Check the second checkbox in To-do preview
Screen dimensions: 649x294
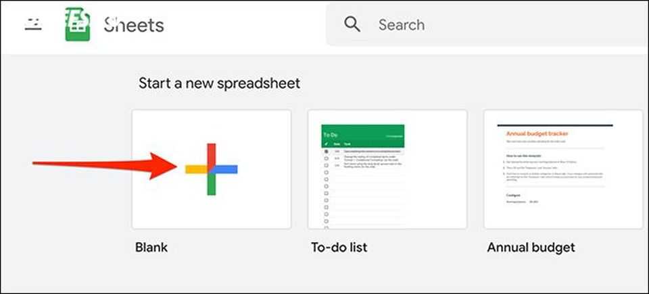327,158
